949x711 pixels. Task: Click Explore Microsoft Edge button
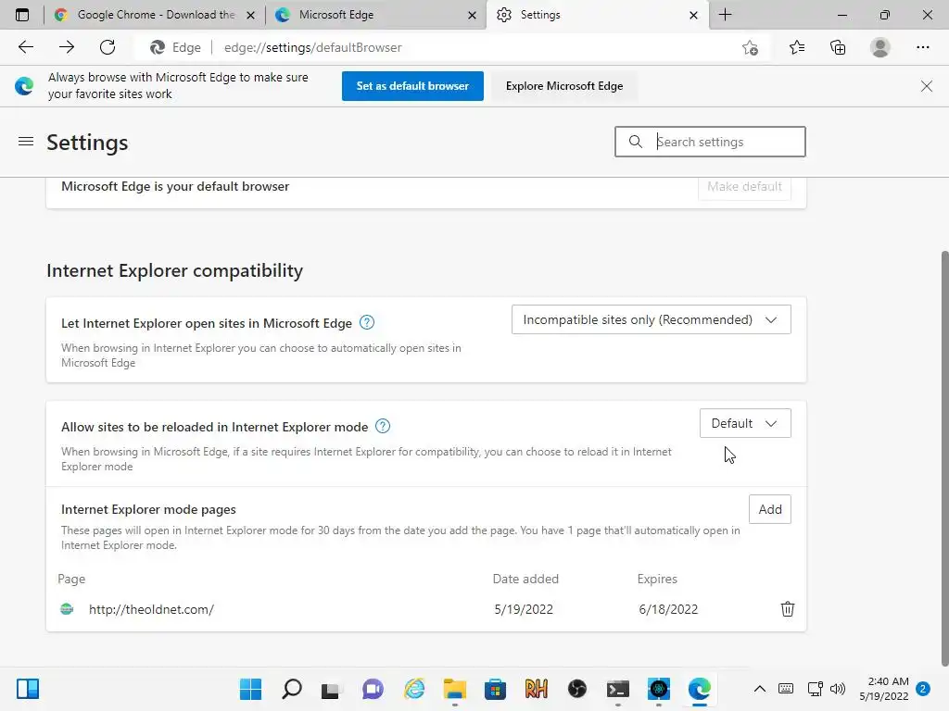564,86
